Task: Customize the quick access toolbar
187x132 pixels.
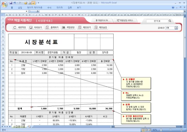Action: point(38,3)
